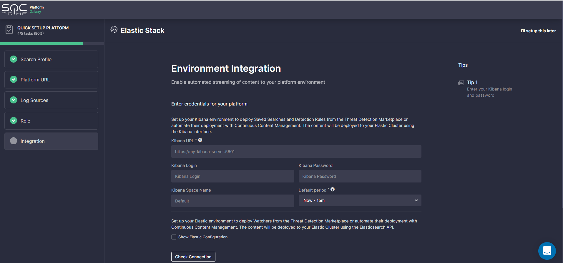Click the Kibana URL info icon
This screenshot has width=563, height=263.
coord(200,140)
